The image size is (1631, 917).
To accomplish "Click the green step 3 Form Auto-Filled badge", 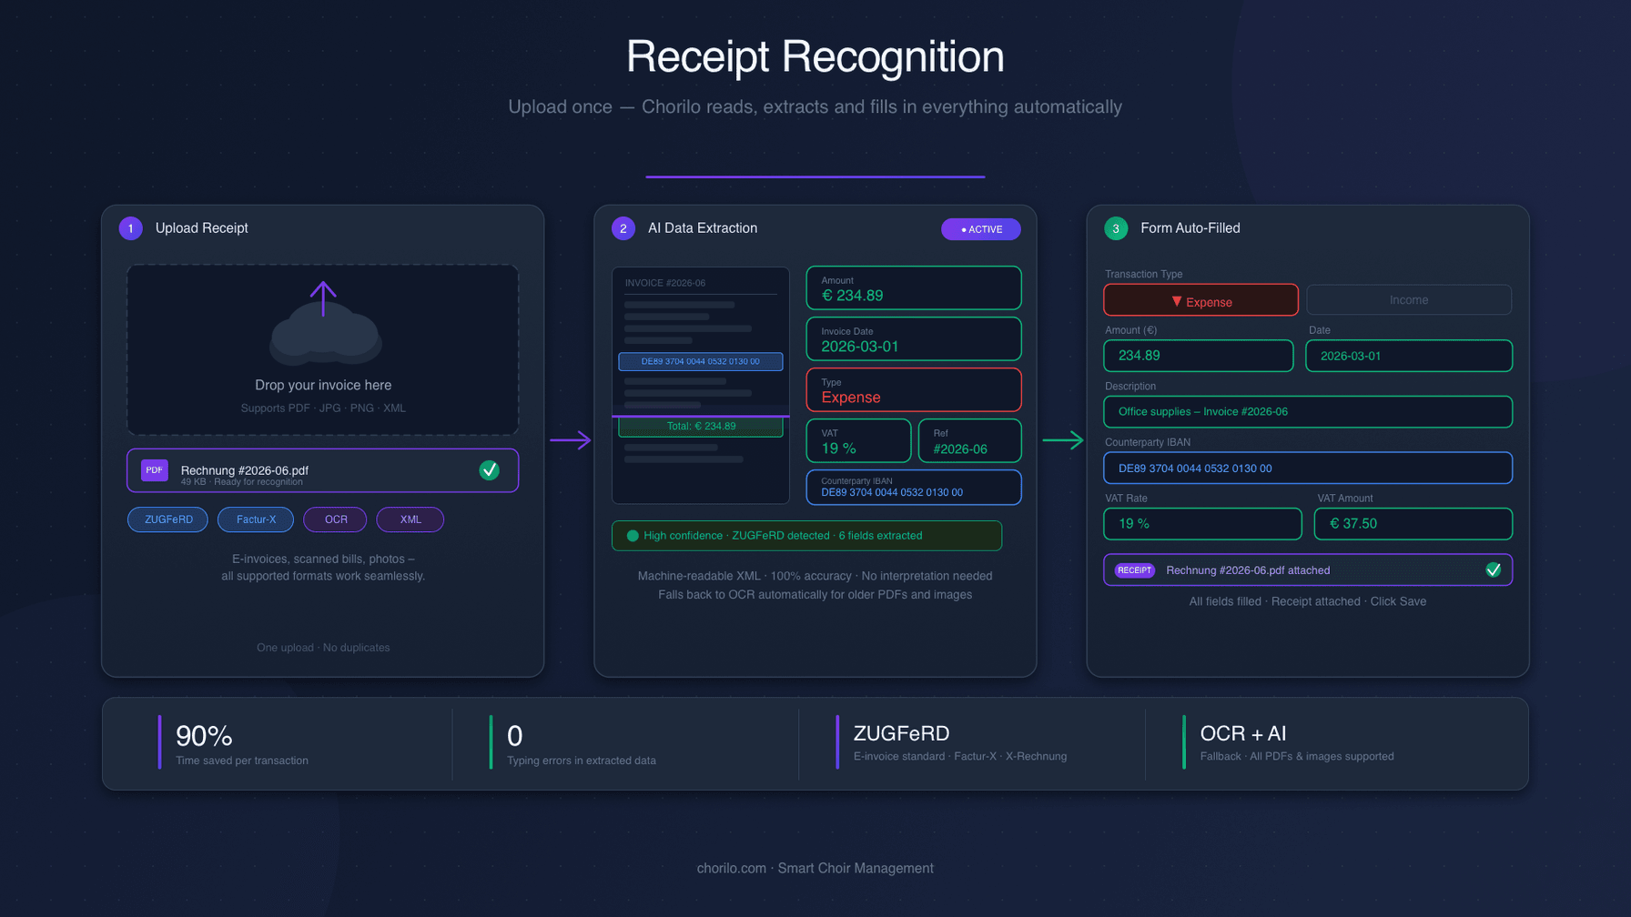I will point(1115,228).
